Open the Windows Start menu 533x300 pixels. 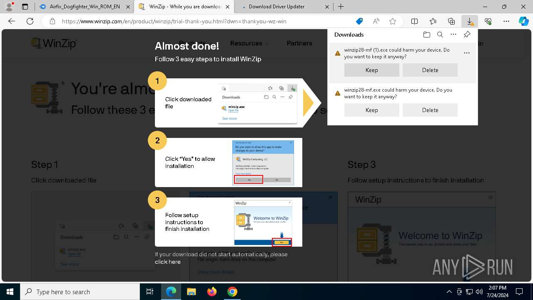(x=10, y=292)
